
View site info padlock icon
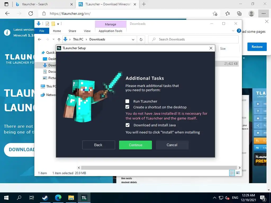coord(44,13)
